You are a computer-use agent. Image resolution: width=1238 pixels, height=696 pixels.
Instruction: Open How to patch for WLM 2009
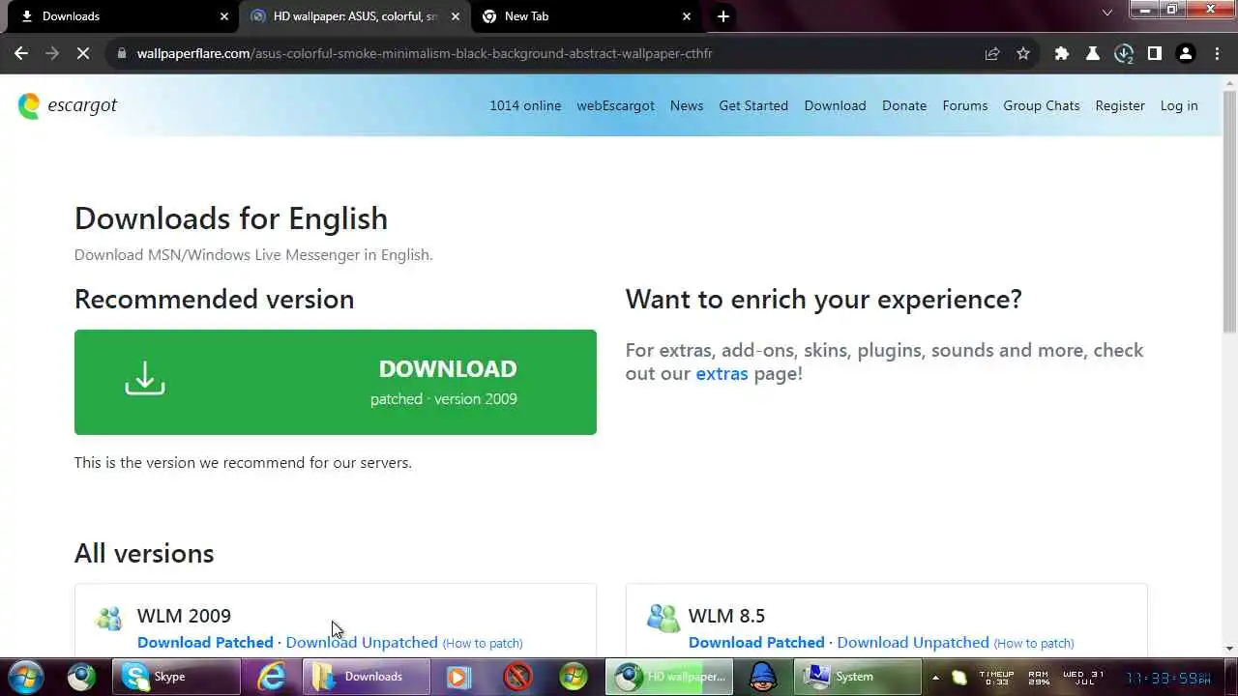483,644
